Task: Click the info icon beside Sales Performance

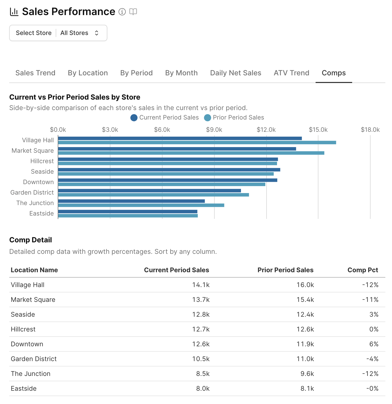Action: [122, 12]
